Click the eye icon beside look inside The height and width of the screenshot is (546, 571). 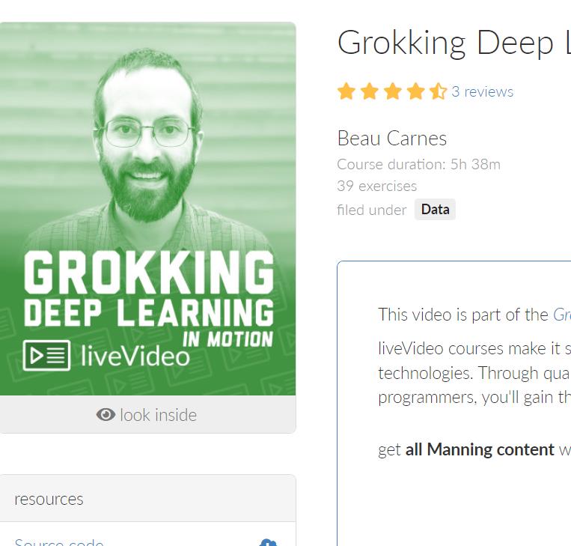[106, 415]
